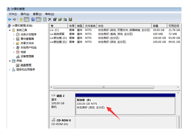Collapse the 存储 tree node

pyautogui.click(x=10, y=61)
